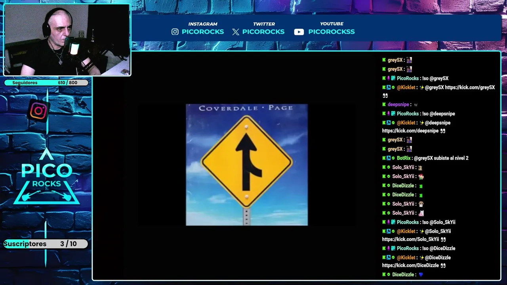Click the TWITTER heading in the banner
This screenshot has width=507, height=285.
[264, 24]
